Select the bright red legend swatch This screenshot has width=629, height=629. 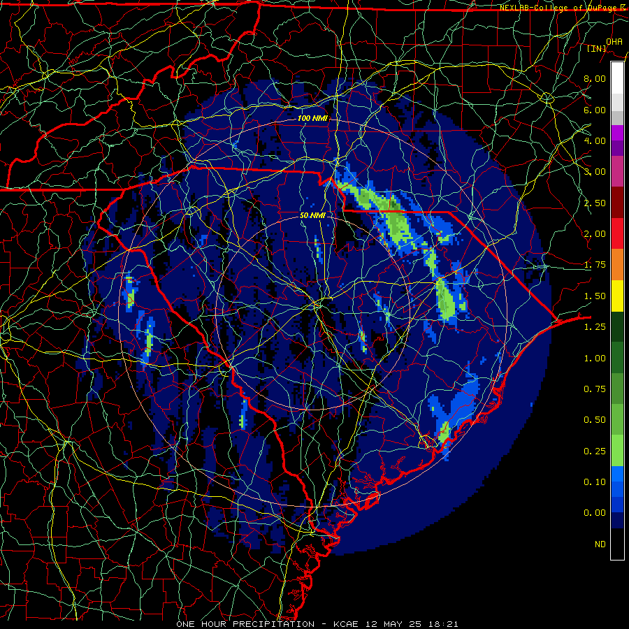click(x=617, y=234)
